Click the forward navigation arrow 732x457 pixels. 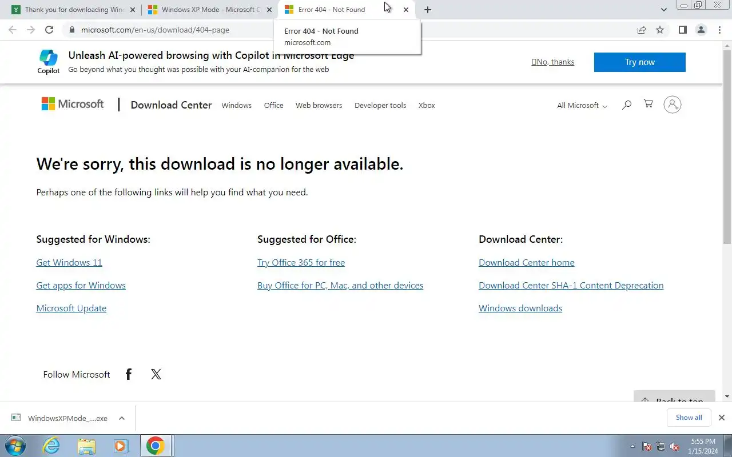click(31, 30)
